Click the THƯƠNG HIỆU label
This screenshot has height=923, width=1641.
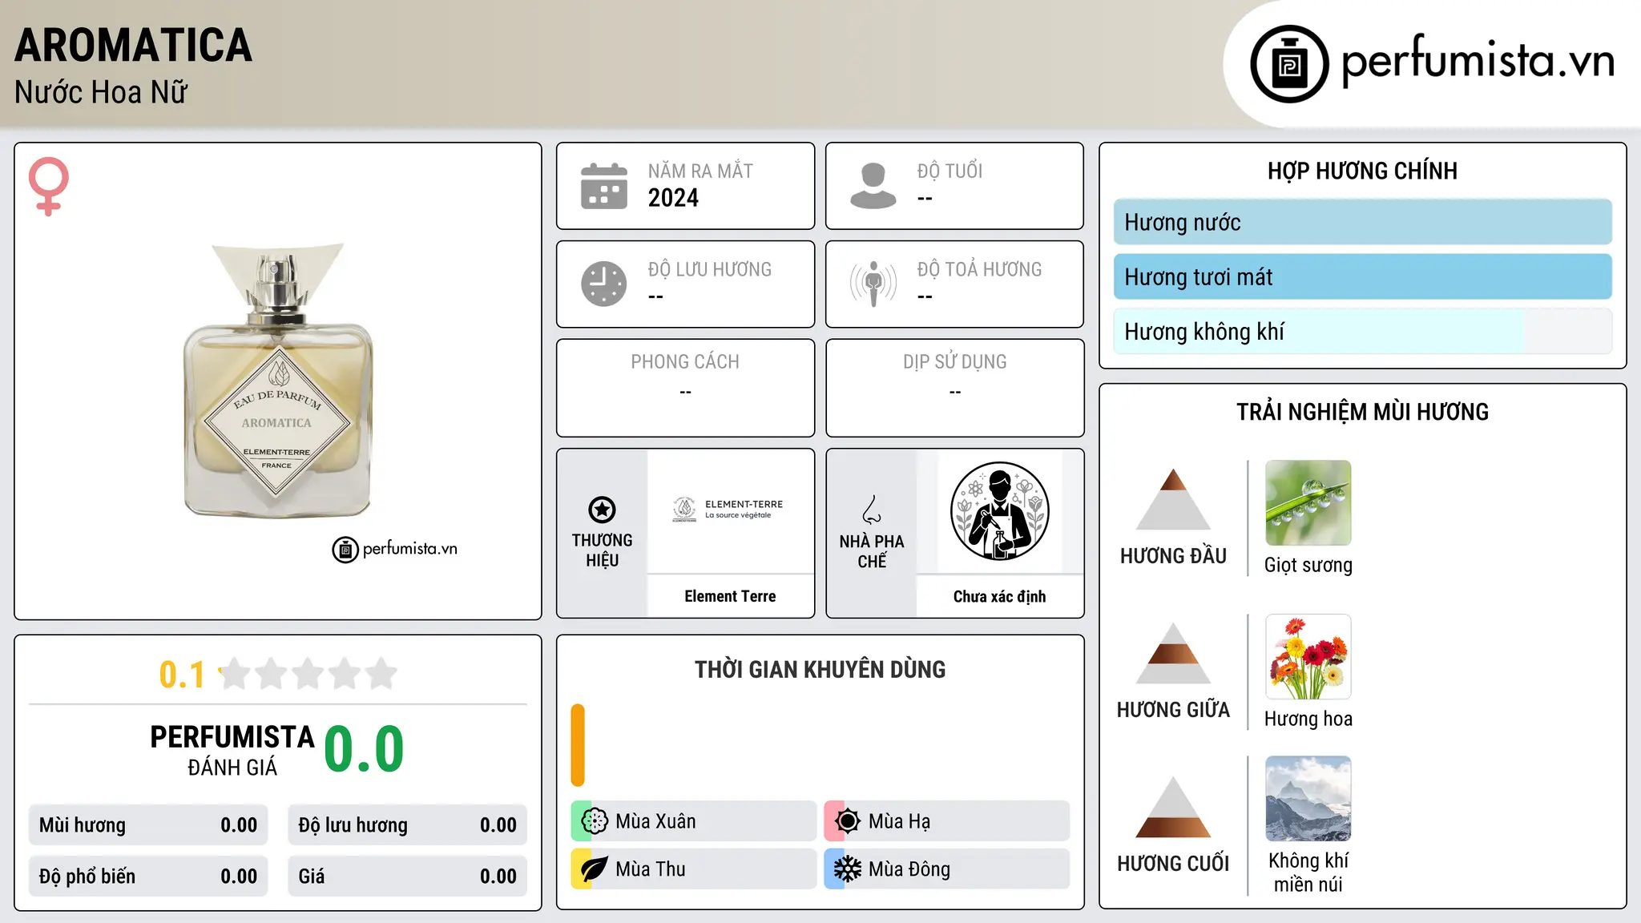602,550
